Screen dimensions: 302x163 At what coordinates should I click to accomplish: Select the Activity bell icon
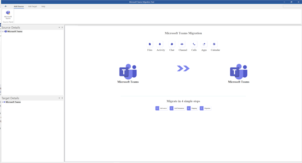[x=160, y=44]
